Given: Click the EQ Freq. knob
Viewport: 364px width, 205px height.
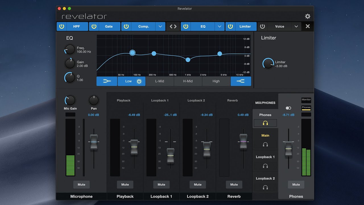Looking at the screenshot, I should pos(70,50).
